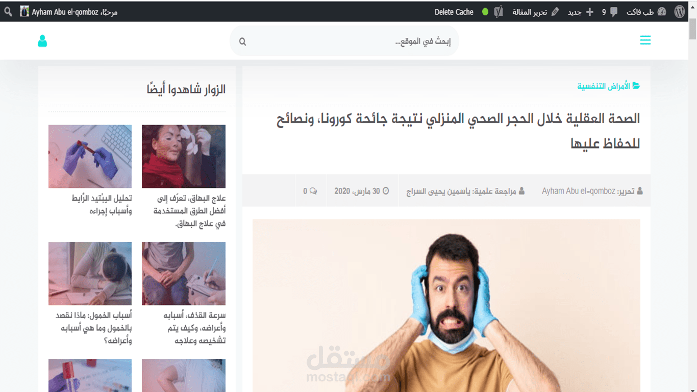The width and height of the screenshot is (697, 392).
Task: Click the green SEO status dot
Action: tap(485, 12)
